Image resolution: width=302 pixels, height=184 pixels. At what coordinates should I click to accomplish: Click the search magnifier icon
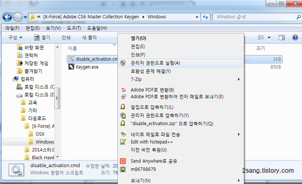(299, 17)
